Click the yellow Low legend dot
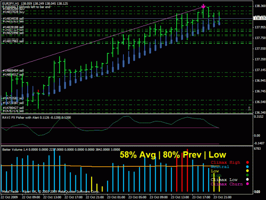The image size is (266, 200). click(x=247, y=171)
